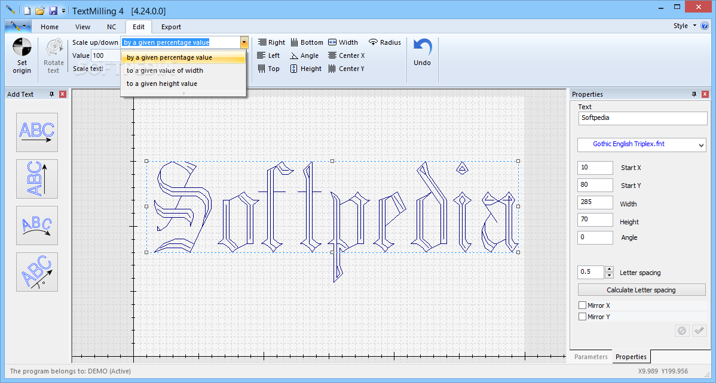Click Center X alignment
This screenshot has height=383, width=716.
click(347, 55)
